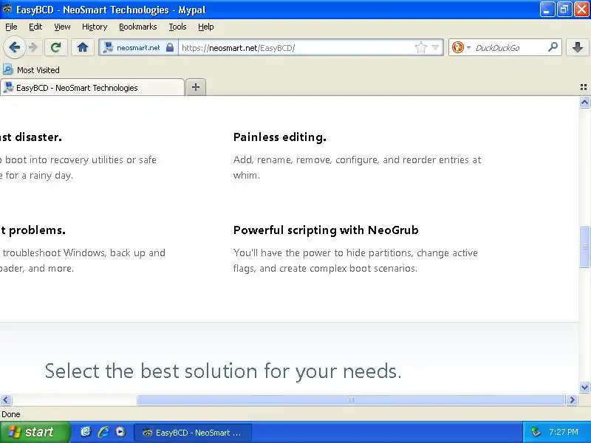Click the magnifier search icon
Viewport: 591px width, 443px height.
(553, 47)
